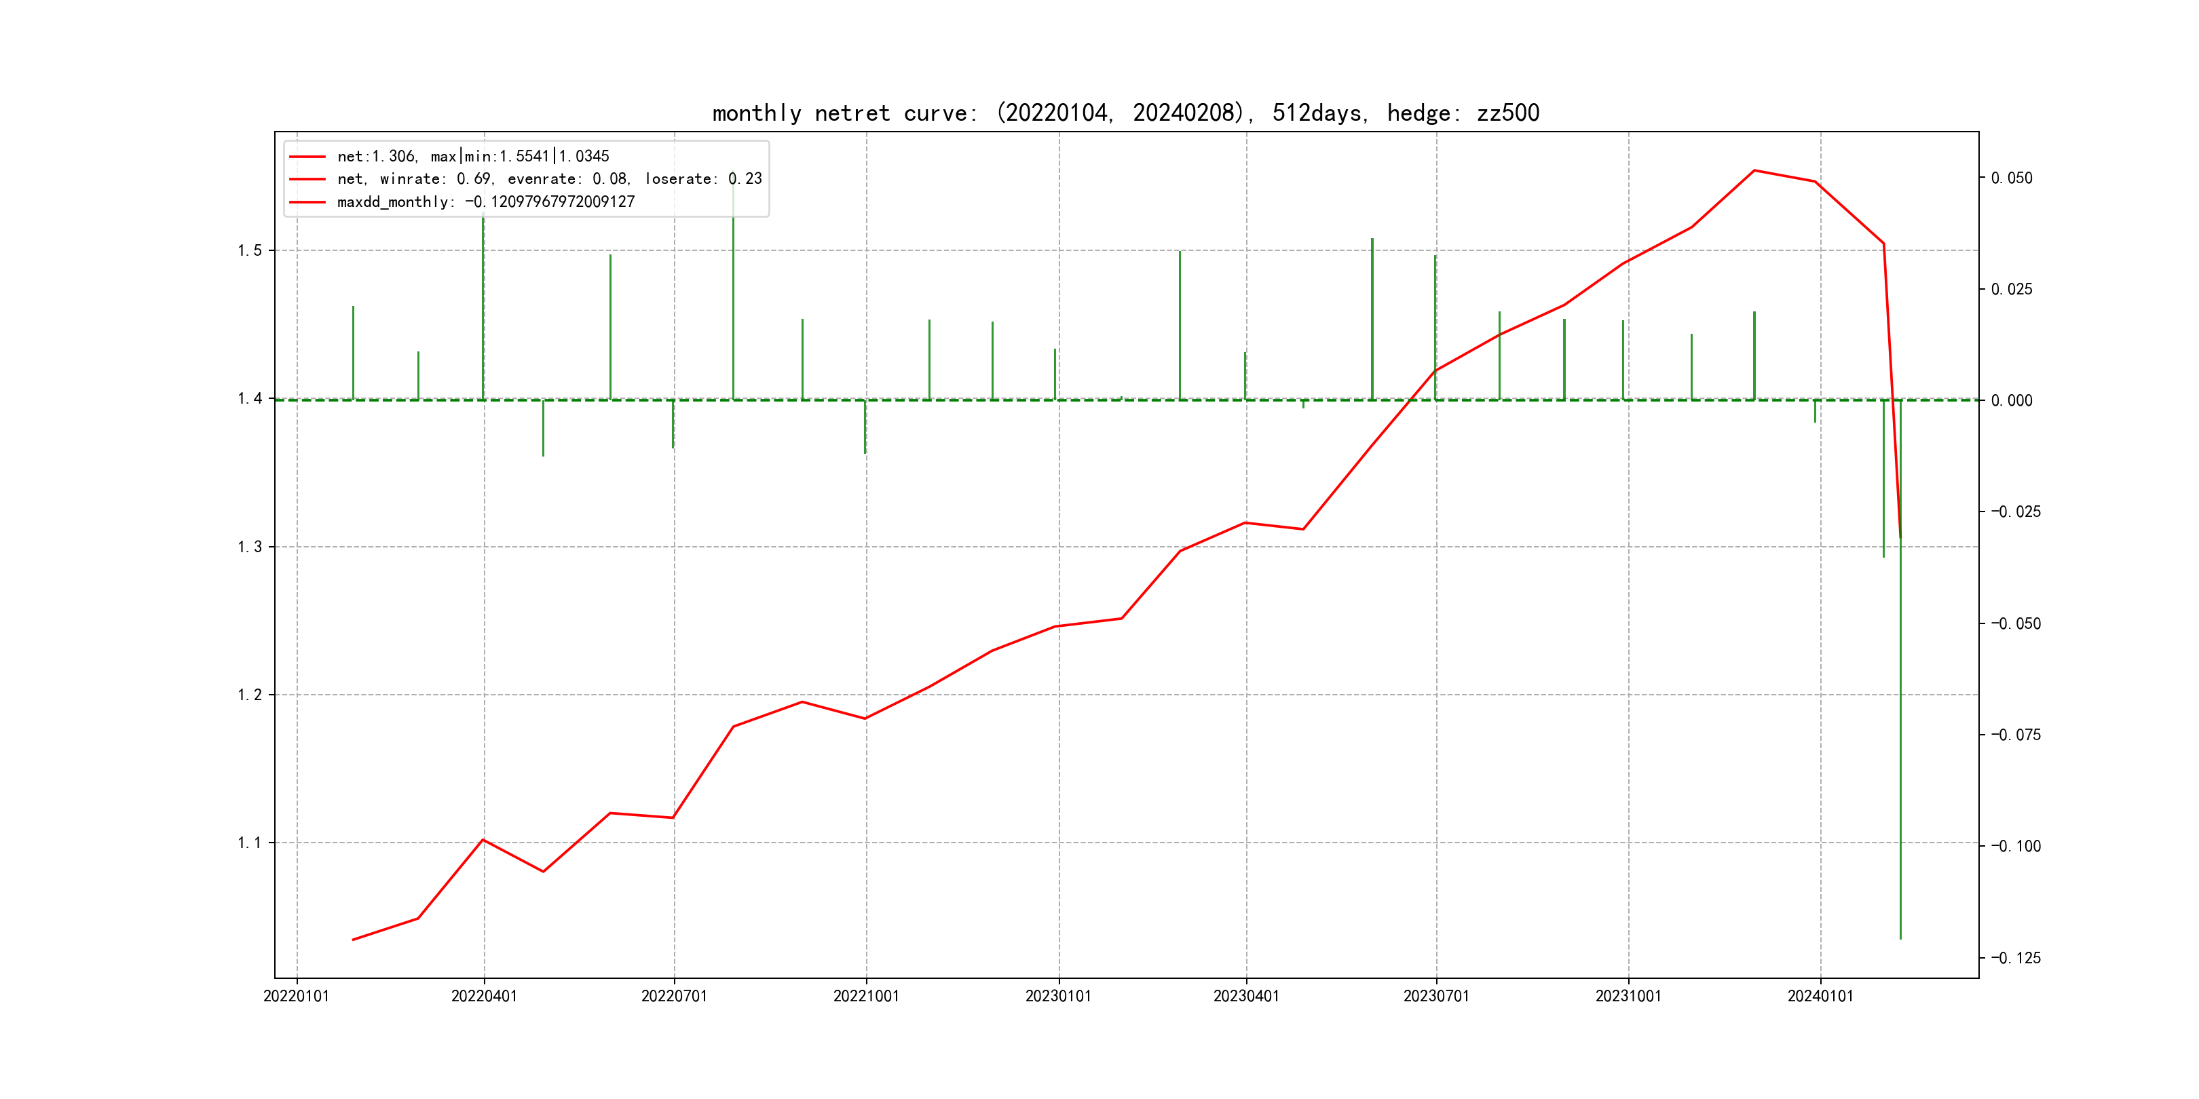The width and height of the screenshot is (2199, 1099).
Task: Click the 20220701 x-axis tick label
Action: 673,997
